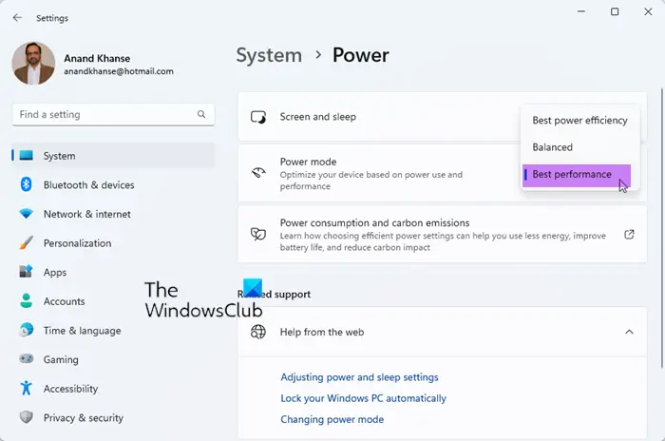Click the Help from the web globe icon
This screenshot has width=665, height=441.
258,332
